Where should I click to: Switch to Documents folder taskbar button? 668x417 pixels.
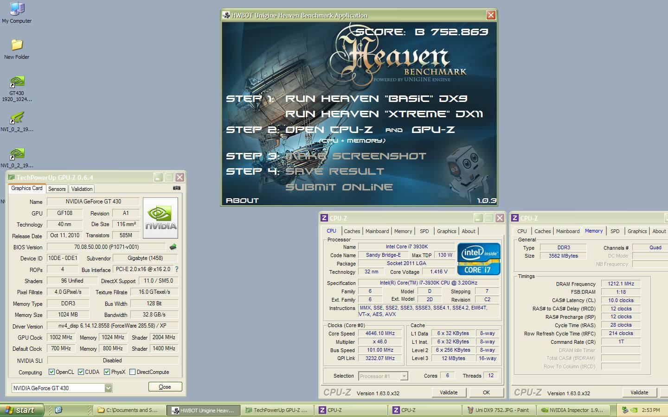tap(130, 410)
